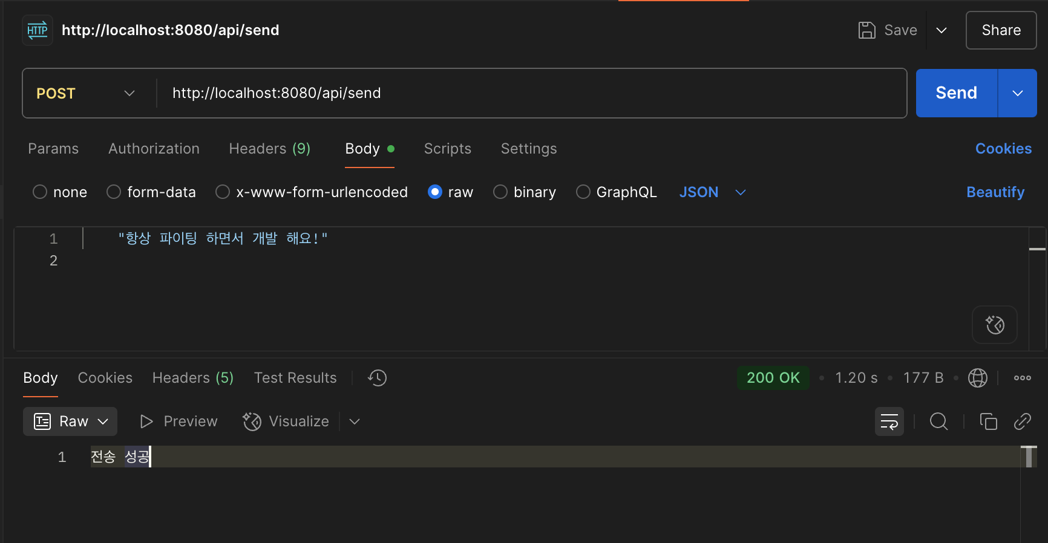
Task: Open the request Headers (9) tab
Action: click(269, 149)
